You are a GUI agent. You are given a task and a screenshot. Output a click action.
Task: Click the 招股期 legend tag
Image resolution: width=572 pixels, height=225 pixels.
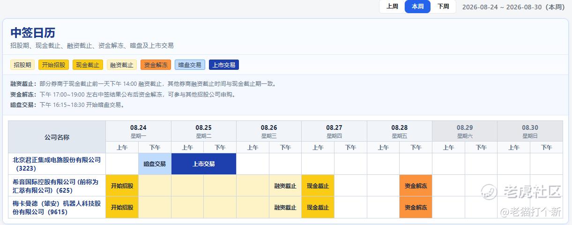pyautogui.click(x=22, y=65)
